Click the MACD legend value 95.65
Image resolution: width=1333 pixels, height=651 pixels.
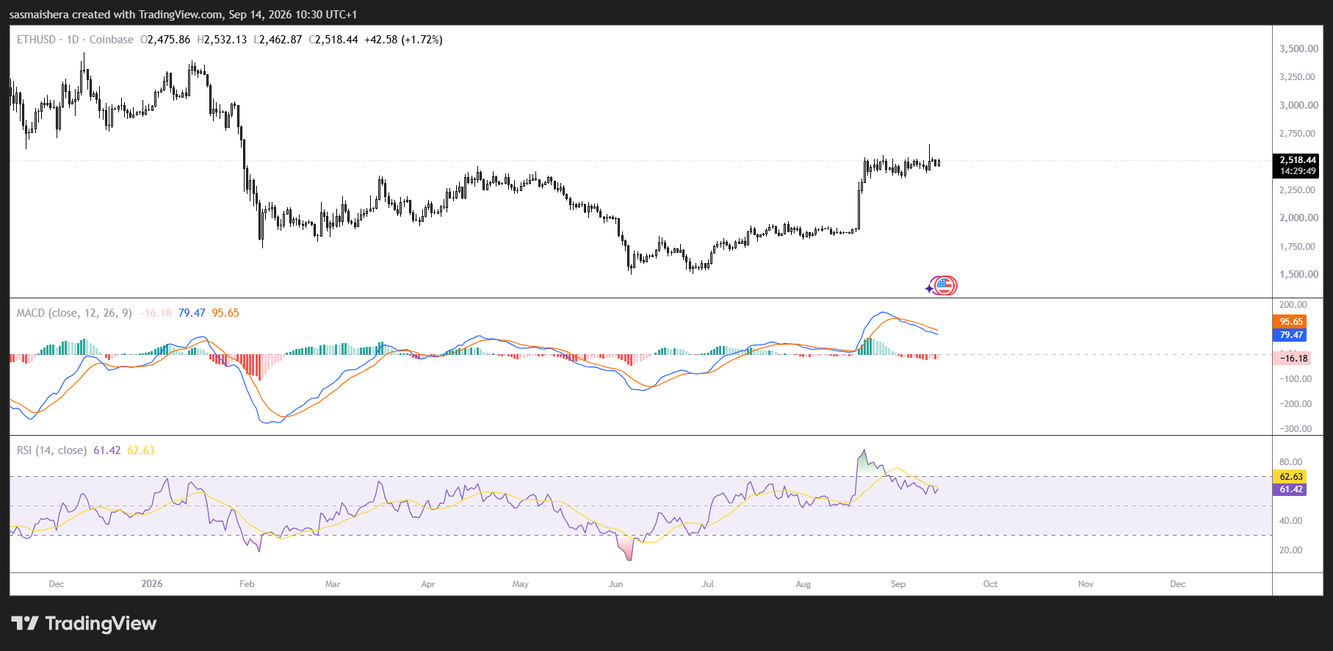225,313
